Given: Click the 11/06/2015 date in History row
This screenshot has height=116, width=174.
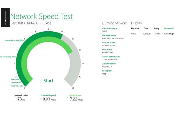Looking at the screenshot, I should coord(146,34).
